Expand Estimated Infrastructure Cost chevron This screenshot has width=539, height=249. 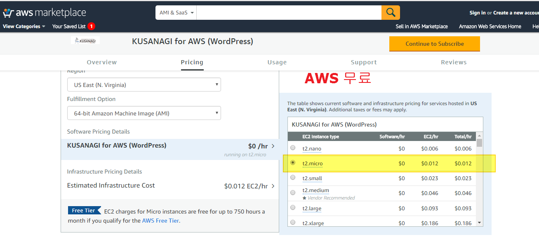pos(273,186)
